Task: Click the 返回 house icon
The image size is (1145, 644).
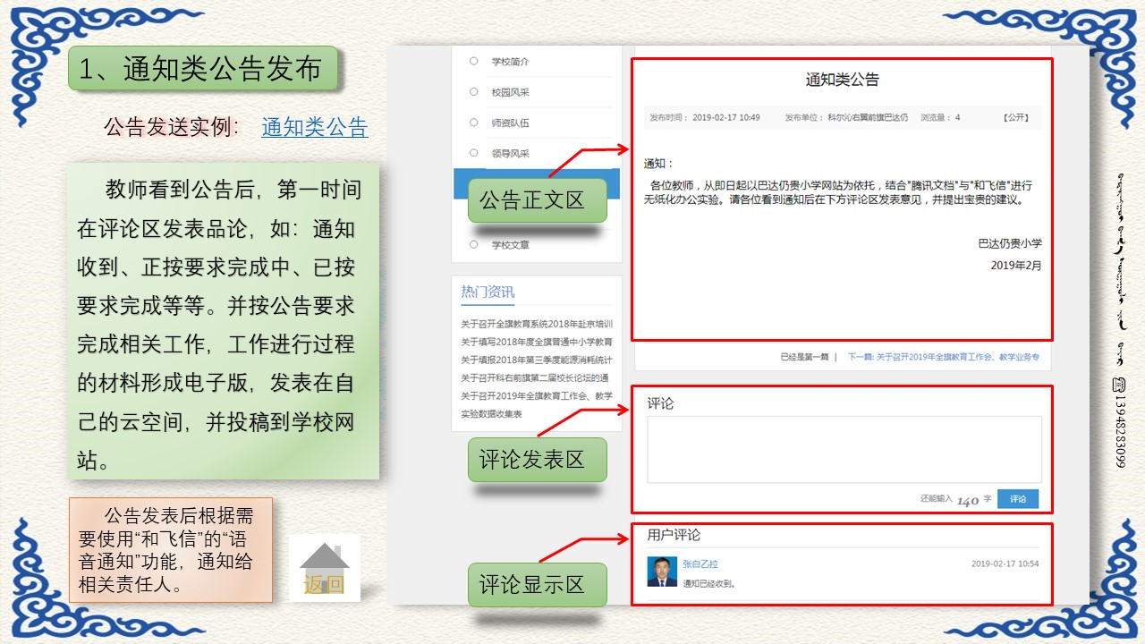Action: point(324,568)
